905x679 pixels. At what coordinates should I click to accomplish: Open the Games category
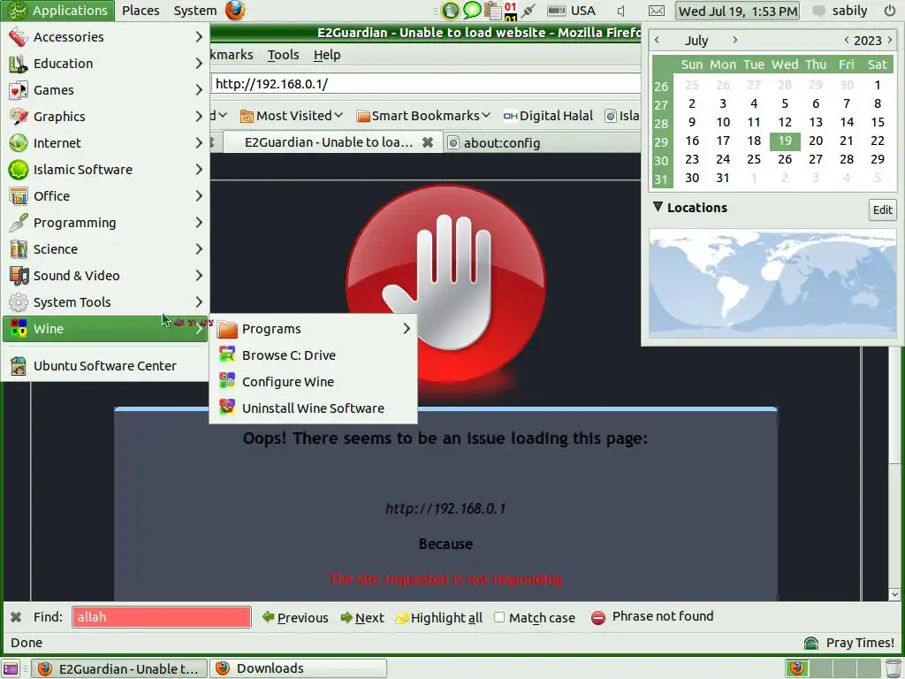click(105, 90)
